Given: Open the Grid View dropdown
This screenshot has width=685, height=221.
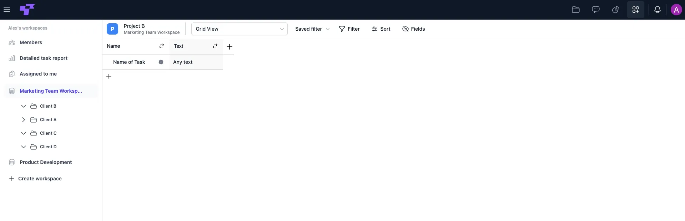Looking at the screenshot, I should pyautogui.click(x=240, y=29).
